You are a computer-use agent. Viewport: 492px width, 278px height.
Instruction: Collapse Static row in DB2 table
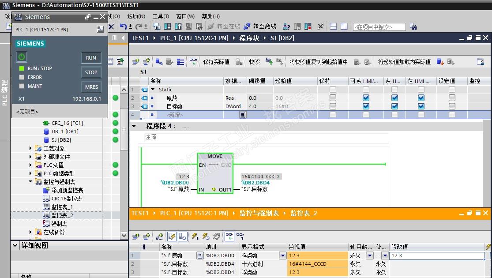click(x=153, y=90)
